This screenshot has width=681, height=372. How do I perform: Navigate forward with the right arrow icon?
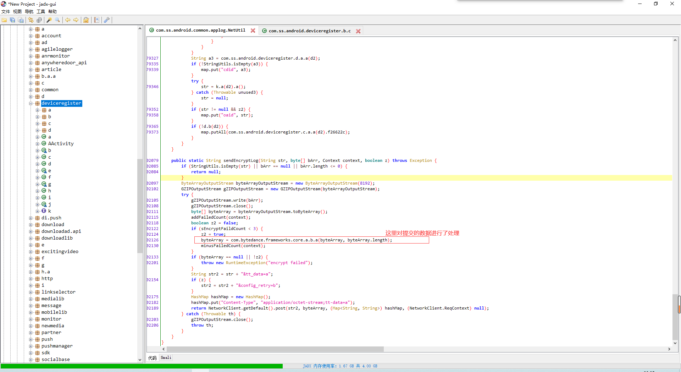point(76,20)
